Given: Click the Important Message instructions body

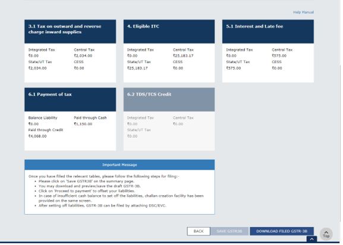Looking at the screenshot, I should pos(119,191).
